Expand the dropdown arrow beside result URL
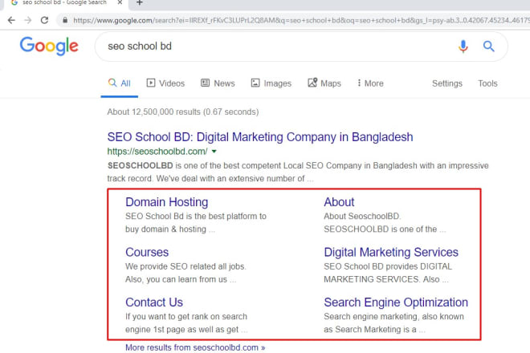Screen dimensions: 530x353 (x=214, y=152)
